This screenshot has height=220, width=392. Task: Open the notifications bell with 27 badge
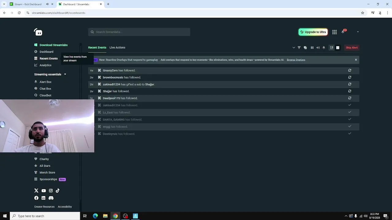click(343, 32)
